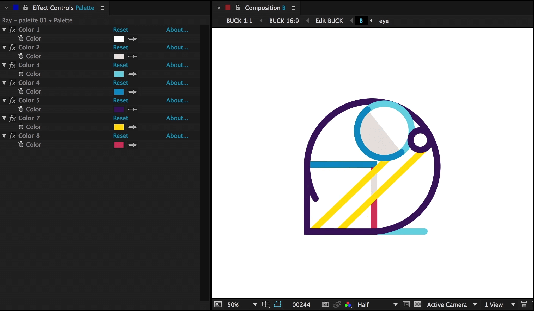Toggle the transparency grid checkerboard button

pyautogui.click(x=417, y=304)
